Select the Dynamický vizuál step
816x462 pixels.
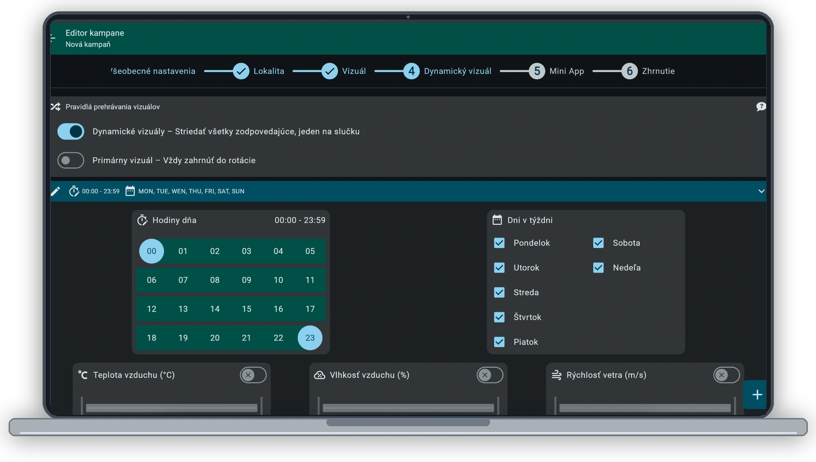pyautogui.click(x=457, y=71)
